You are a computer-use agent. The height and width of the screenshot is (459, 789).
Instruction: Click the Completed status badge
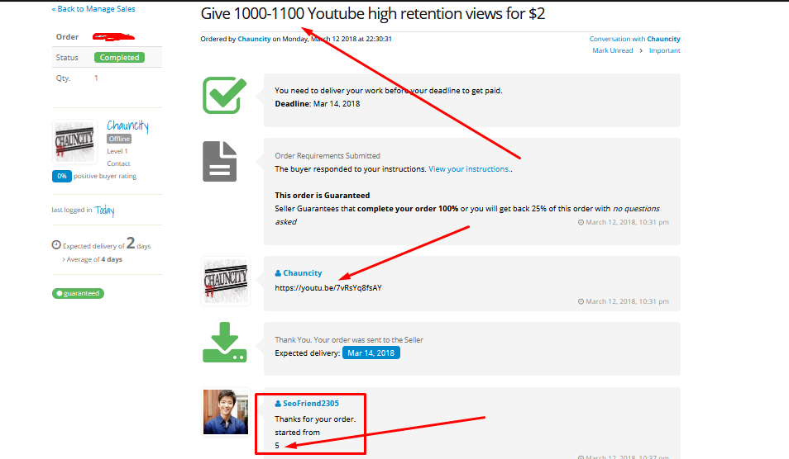click(119, 58)
